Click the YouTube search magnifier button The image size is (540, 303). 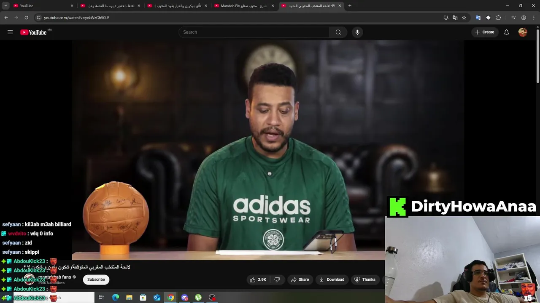coord(338,32)
